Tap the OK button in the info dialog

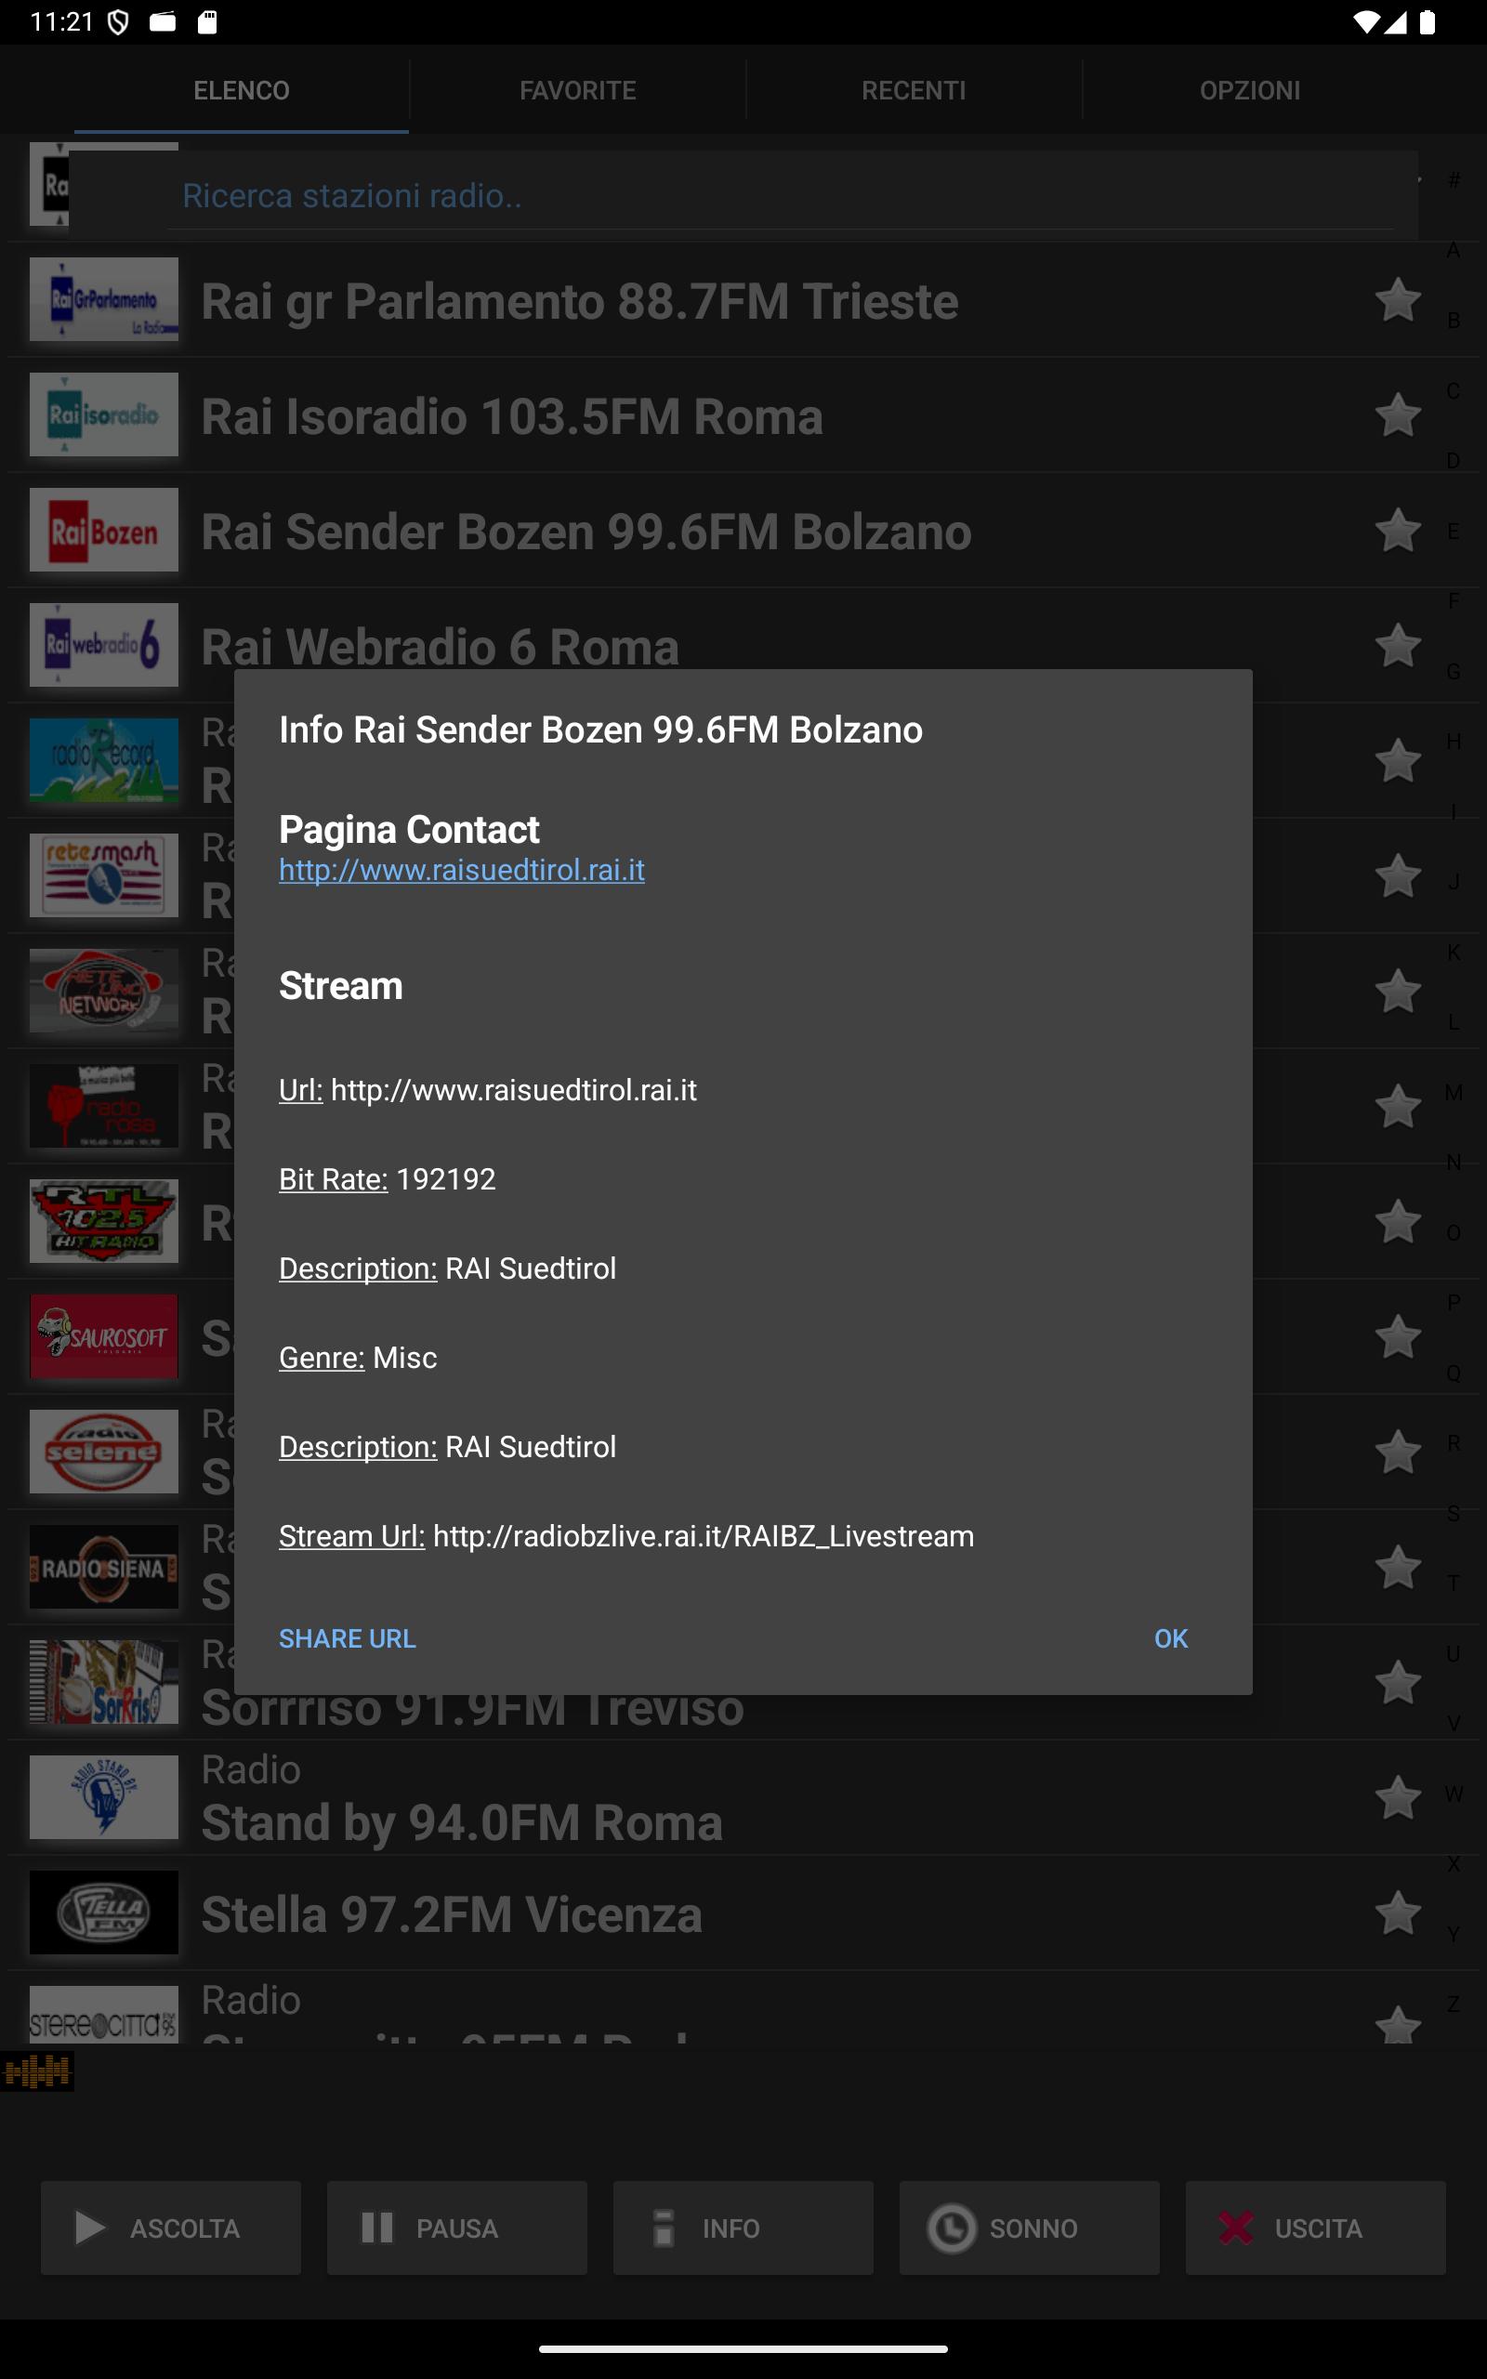[1170, 1638]
